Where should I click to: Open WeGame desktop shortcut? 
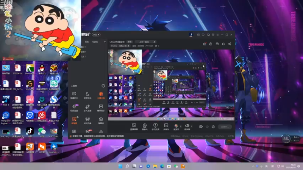coord(30,85)
